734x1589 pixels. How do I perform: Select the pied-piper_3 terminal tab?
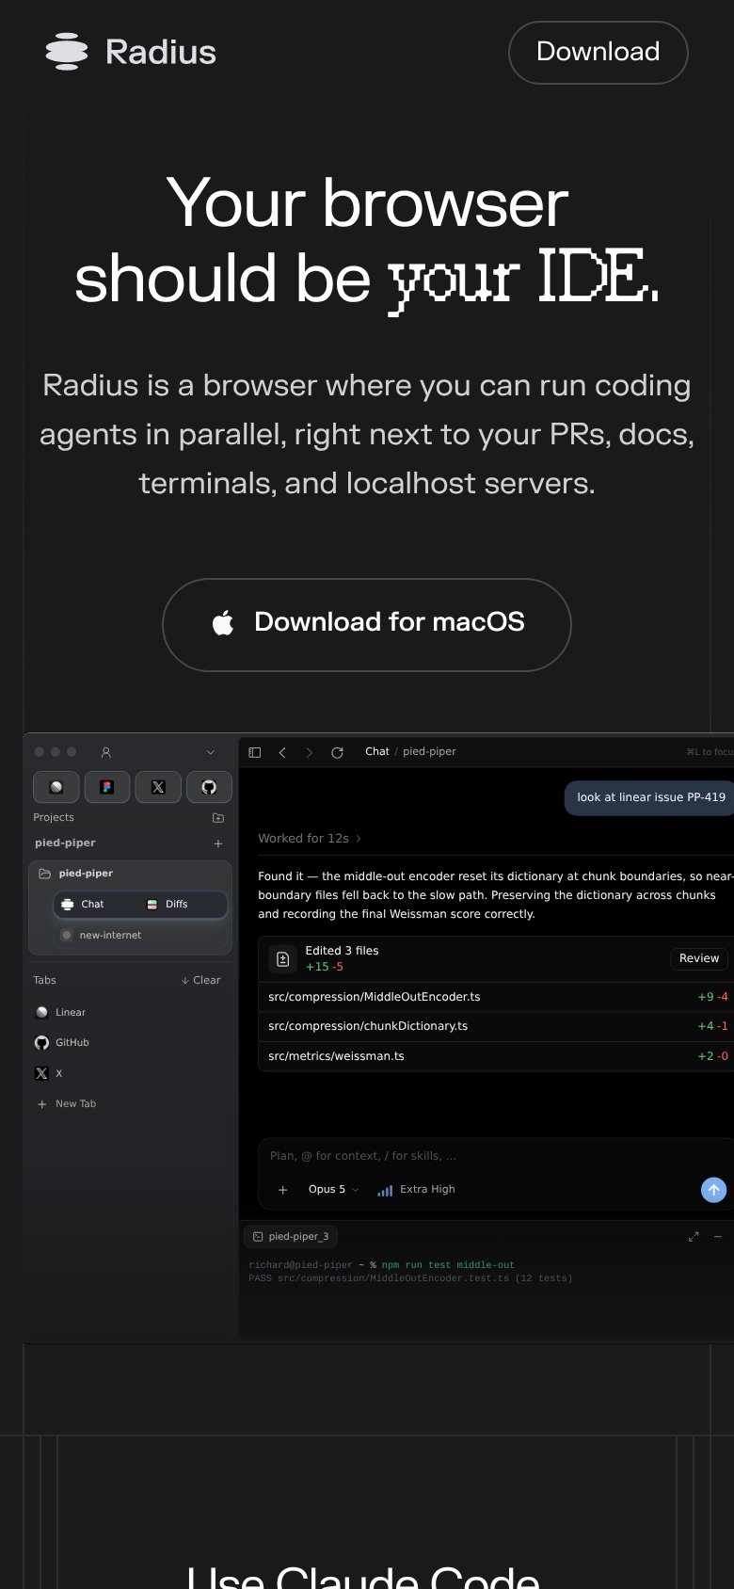tap(291, 1237)
